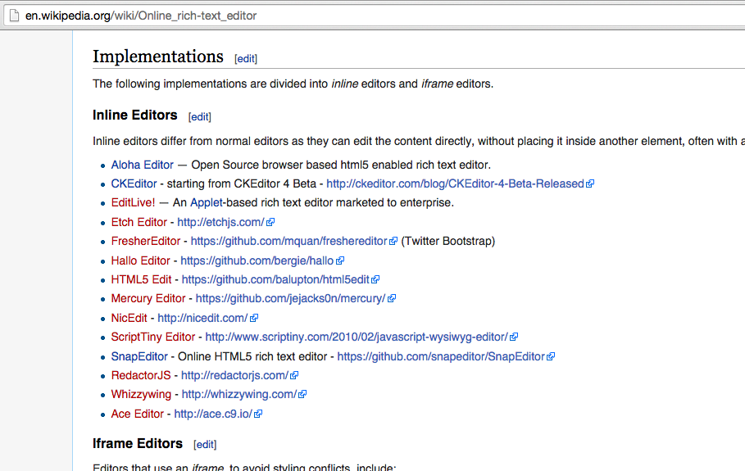The height and width of the screenshot is (471, 745).
Task: Visit scriptiny.com javascript-wysiwyg-editor link
Action: pos(357,337)
